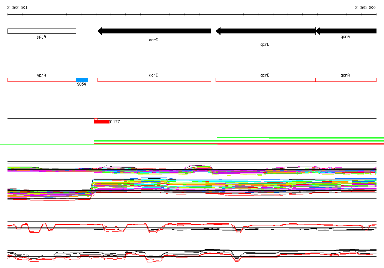Click the qcrB label under the arrow
Screen dimensions: 384x268
(265, 44)
